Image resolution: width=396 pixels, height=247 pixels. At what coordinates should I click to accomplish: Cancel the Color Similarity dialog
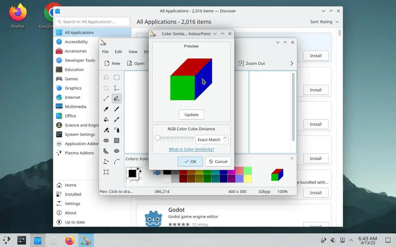tap(218, 161)
